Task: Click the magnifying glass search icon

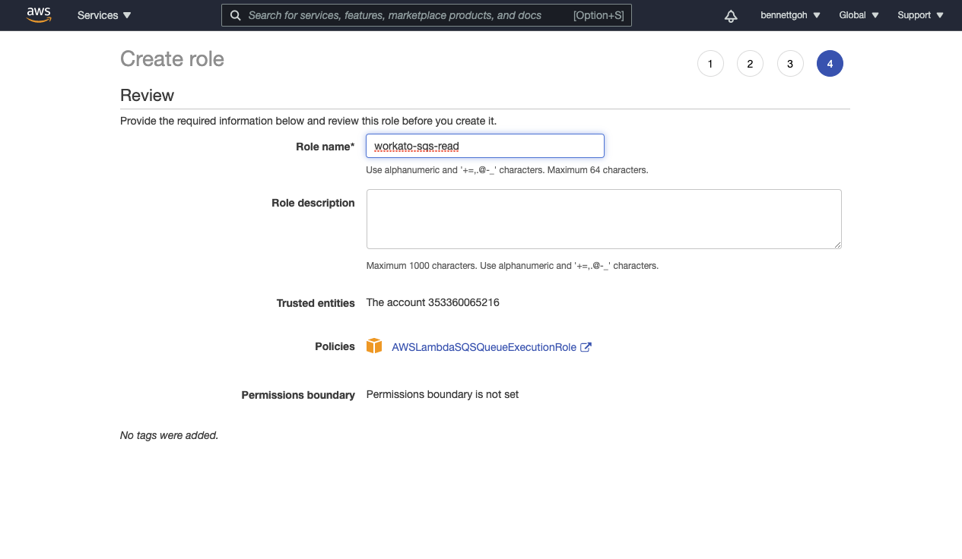Action: [x=236, y=15]
